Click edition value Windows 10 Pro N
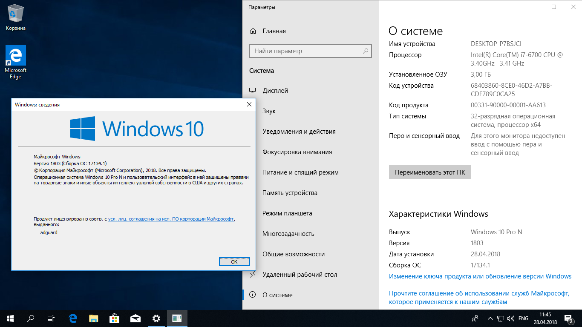Image resolution: width=582 pixels, height=327 pixels. click(496, 232)
